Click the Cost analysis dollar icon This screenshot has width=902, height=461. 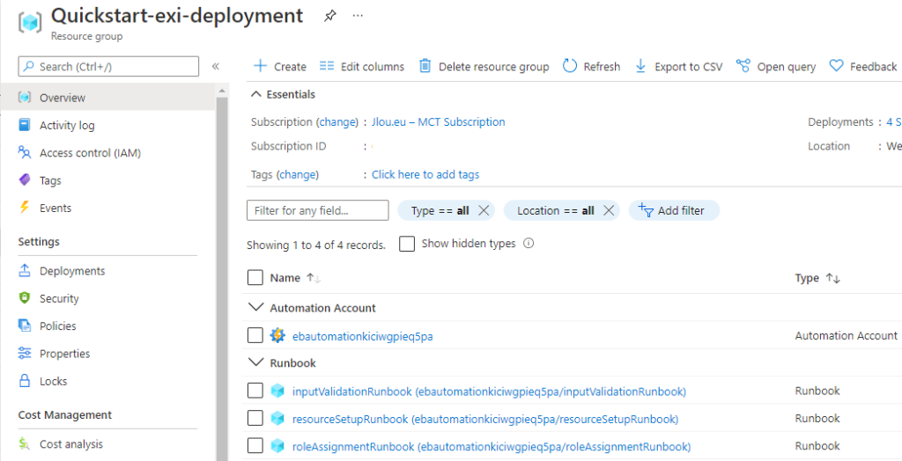pyautogui.click(x=24, y=443)
